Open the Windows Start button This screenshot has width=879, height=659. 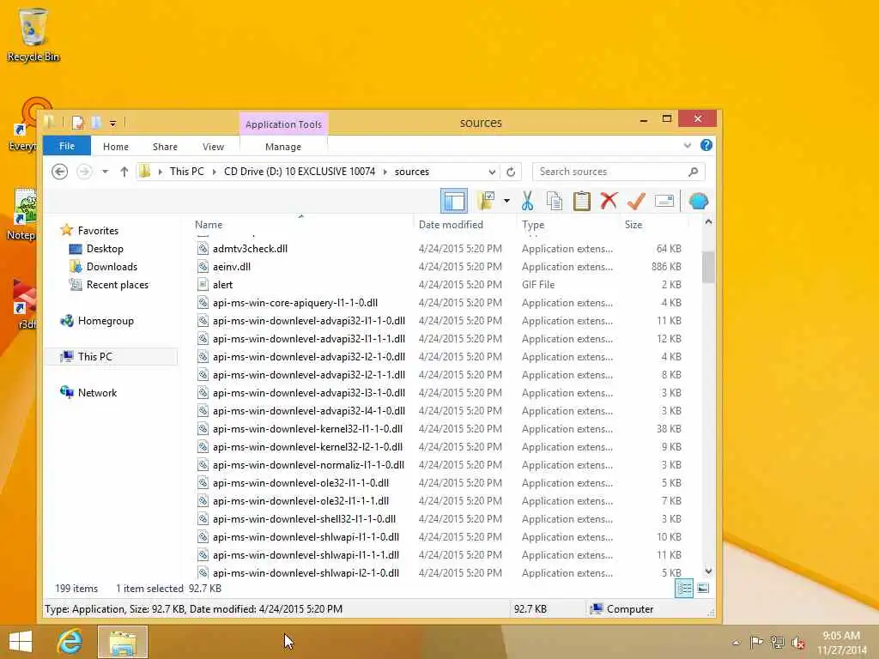pyautogui.click(x=21, y=642)
